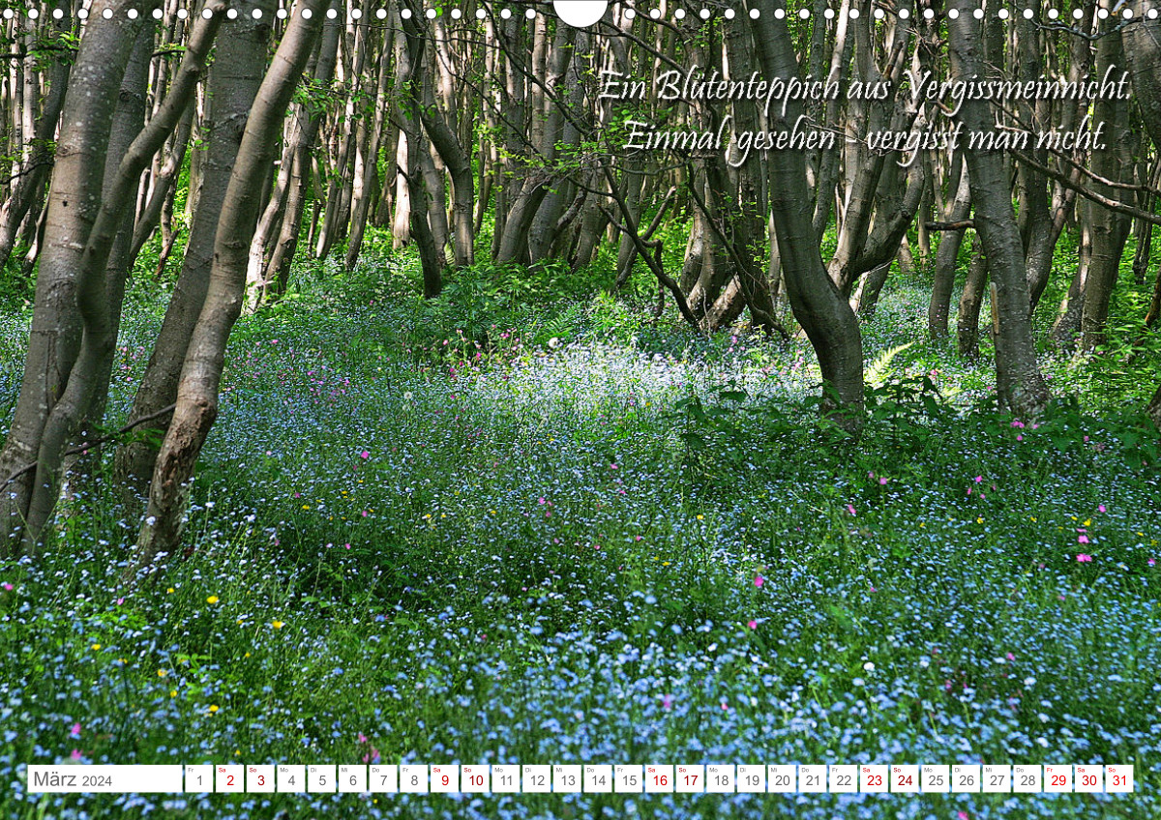This screenshot has width=1161, height=820.
Task: Pick the red Sunday cell numbered 31
Action: click(x=1120, y=778)
